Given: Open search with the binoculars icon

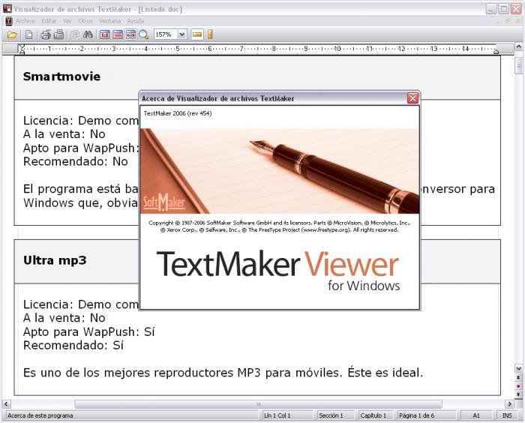Looking at the screenshot, I should (x=88, y=34).
